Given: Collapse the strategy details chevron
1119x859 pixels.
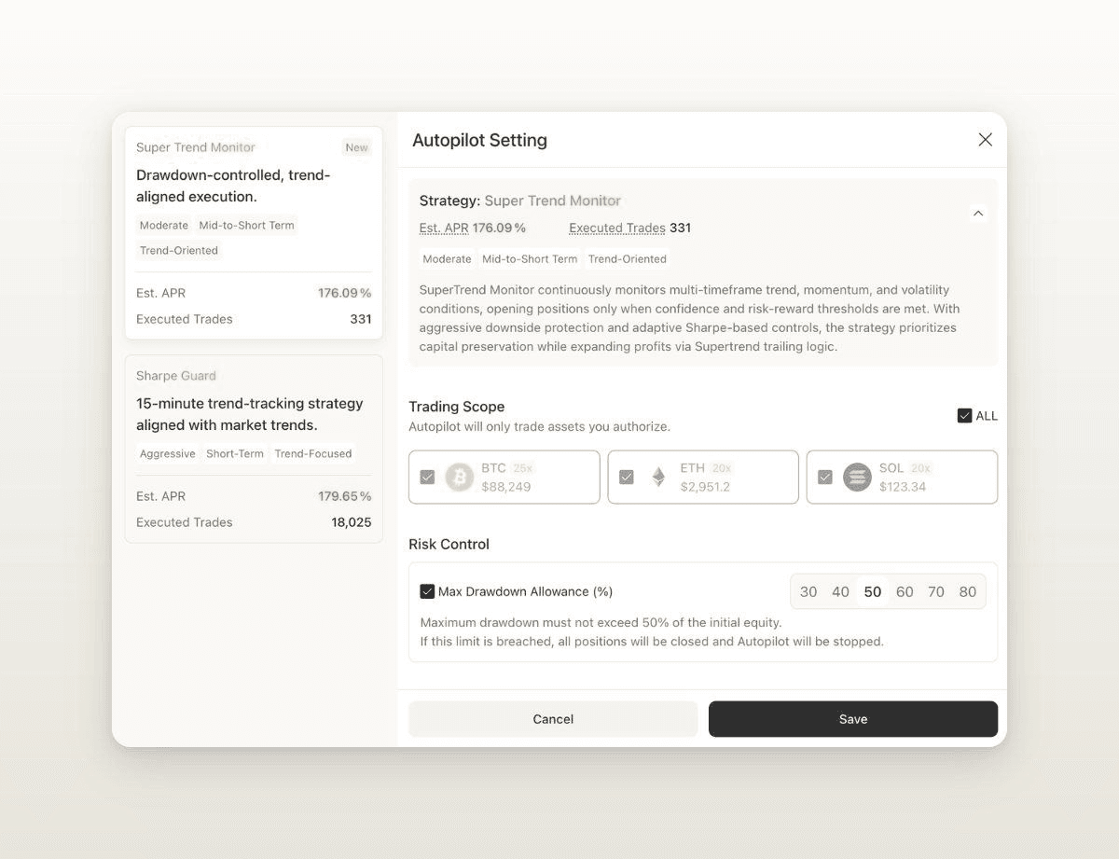Looking at the screenshot, I should pyautogui.click(x=977, y=214).
